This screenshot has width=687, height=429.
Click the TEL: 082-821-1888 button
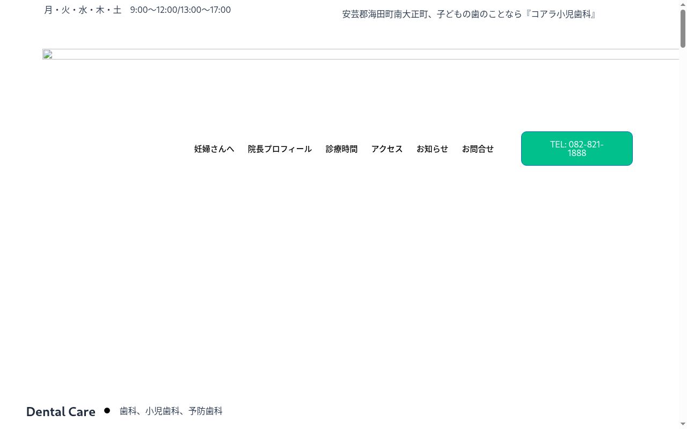(x=577, y=149)
